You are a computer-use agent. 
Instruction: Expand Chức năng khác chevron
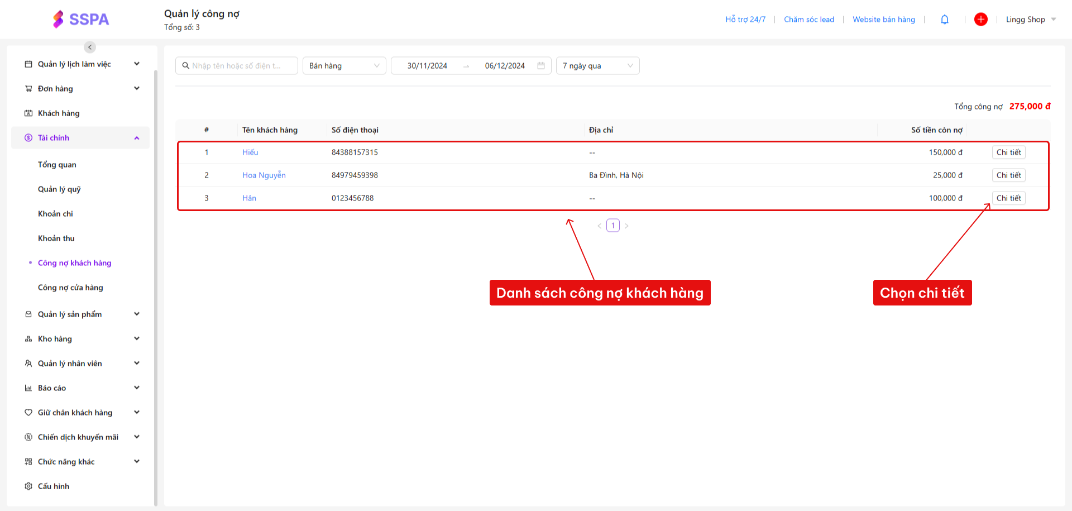137,461
